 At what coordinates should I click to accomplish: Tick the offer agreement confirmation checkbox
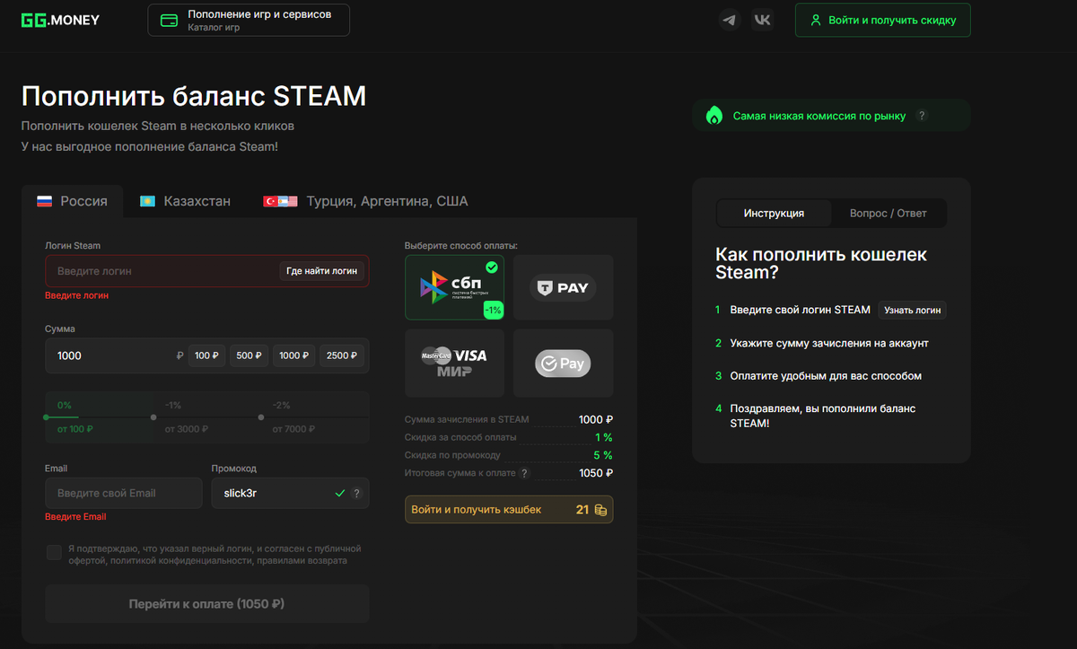click(x=54, y=552)
